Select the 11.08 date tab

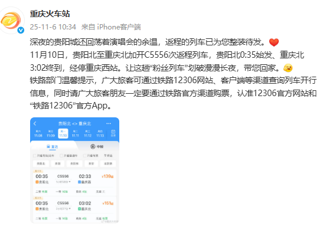[38, 134]
